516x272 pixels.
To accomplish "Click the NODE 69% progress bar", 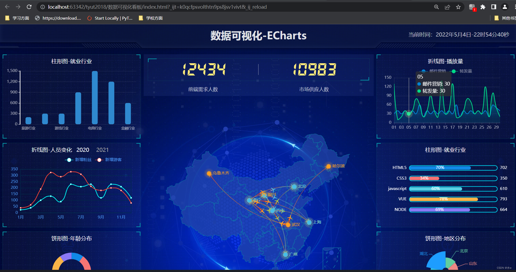I will (x=453, y=210).
